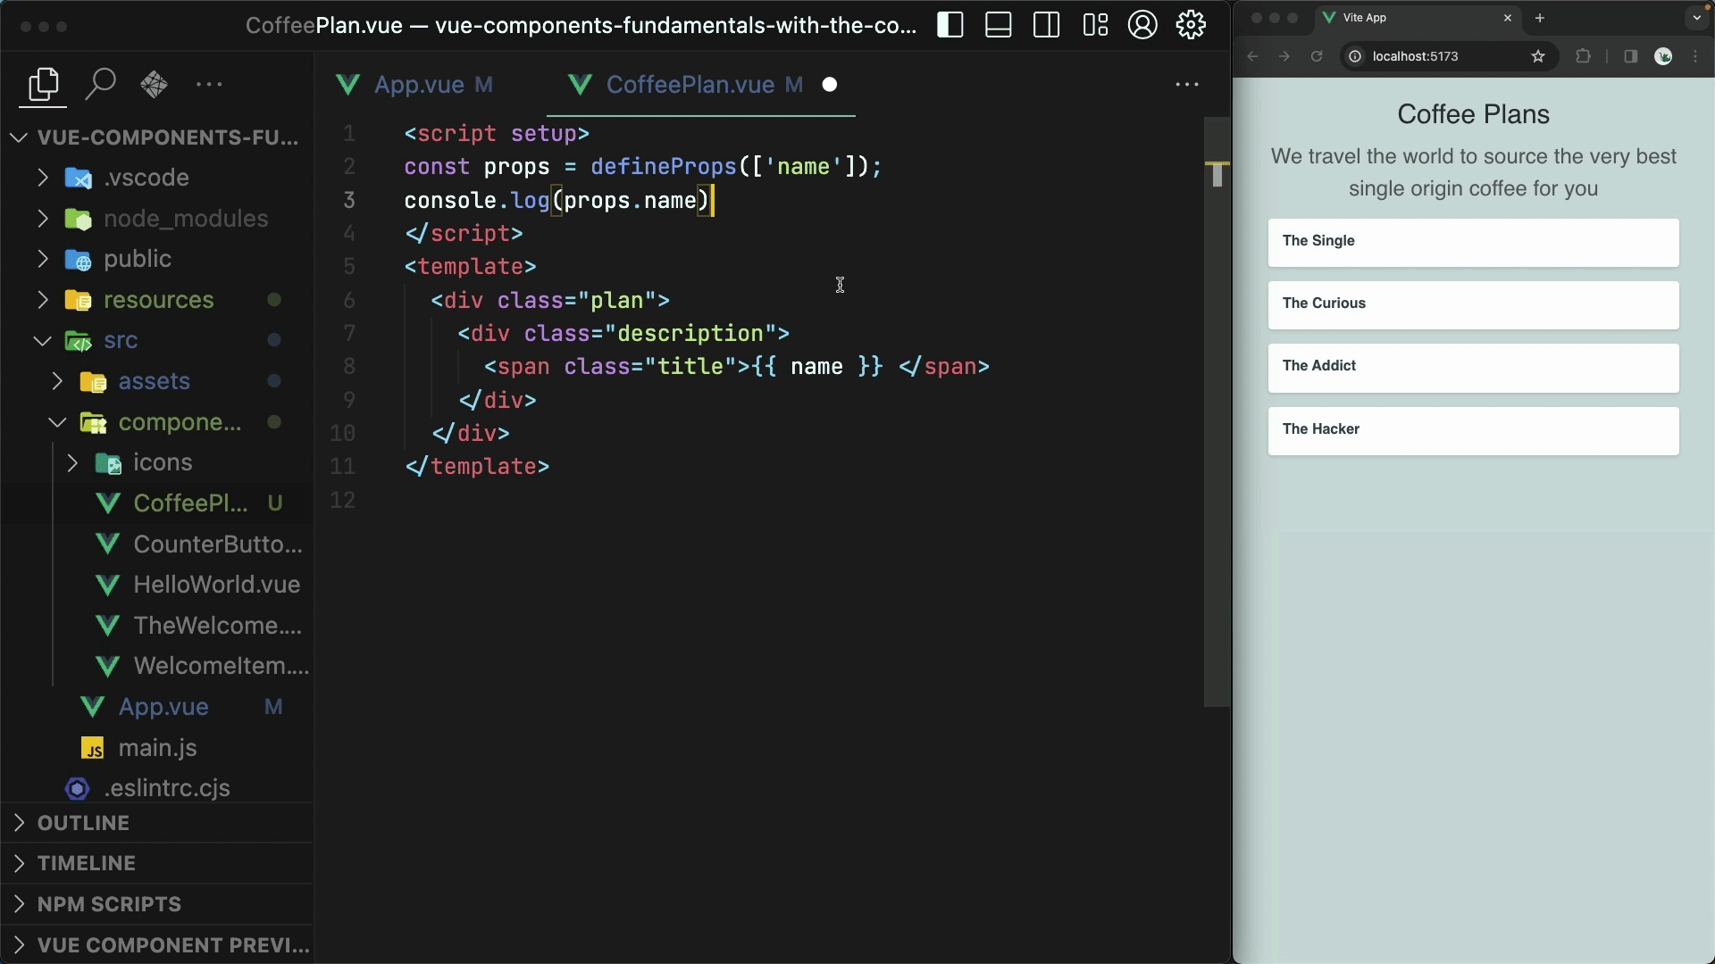Expand the resources folder
Viewport: 1715px width, 964px height.
point(157,300)
